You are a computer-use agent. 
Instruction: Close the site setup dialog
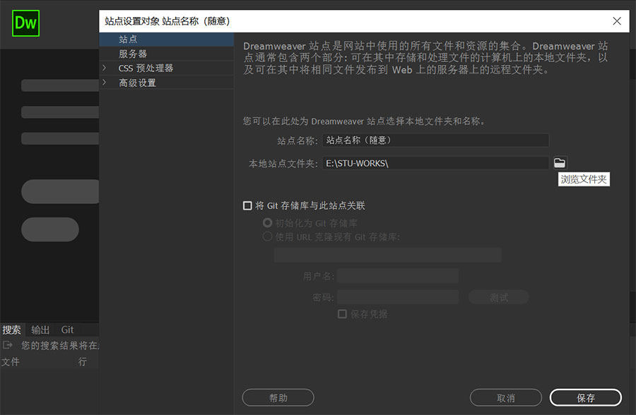pyautogui.click(x=617, y=21)
